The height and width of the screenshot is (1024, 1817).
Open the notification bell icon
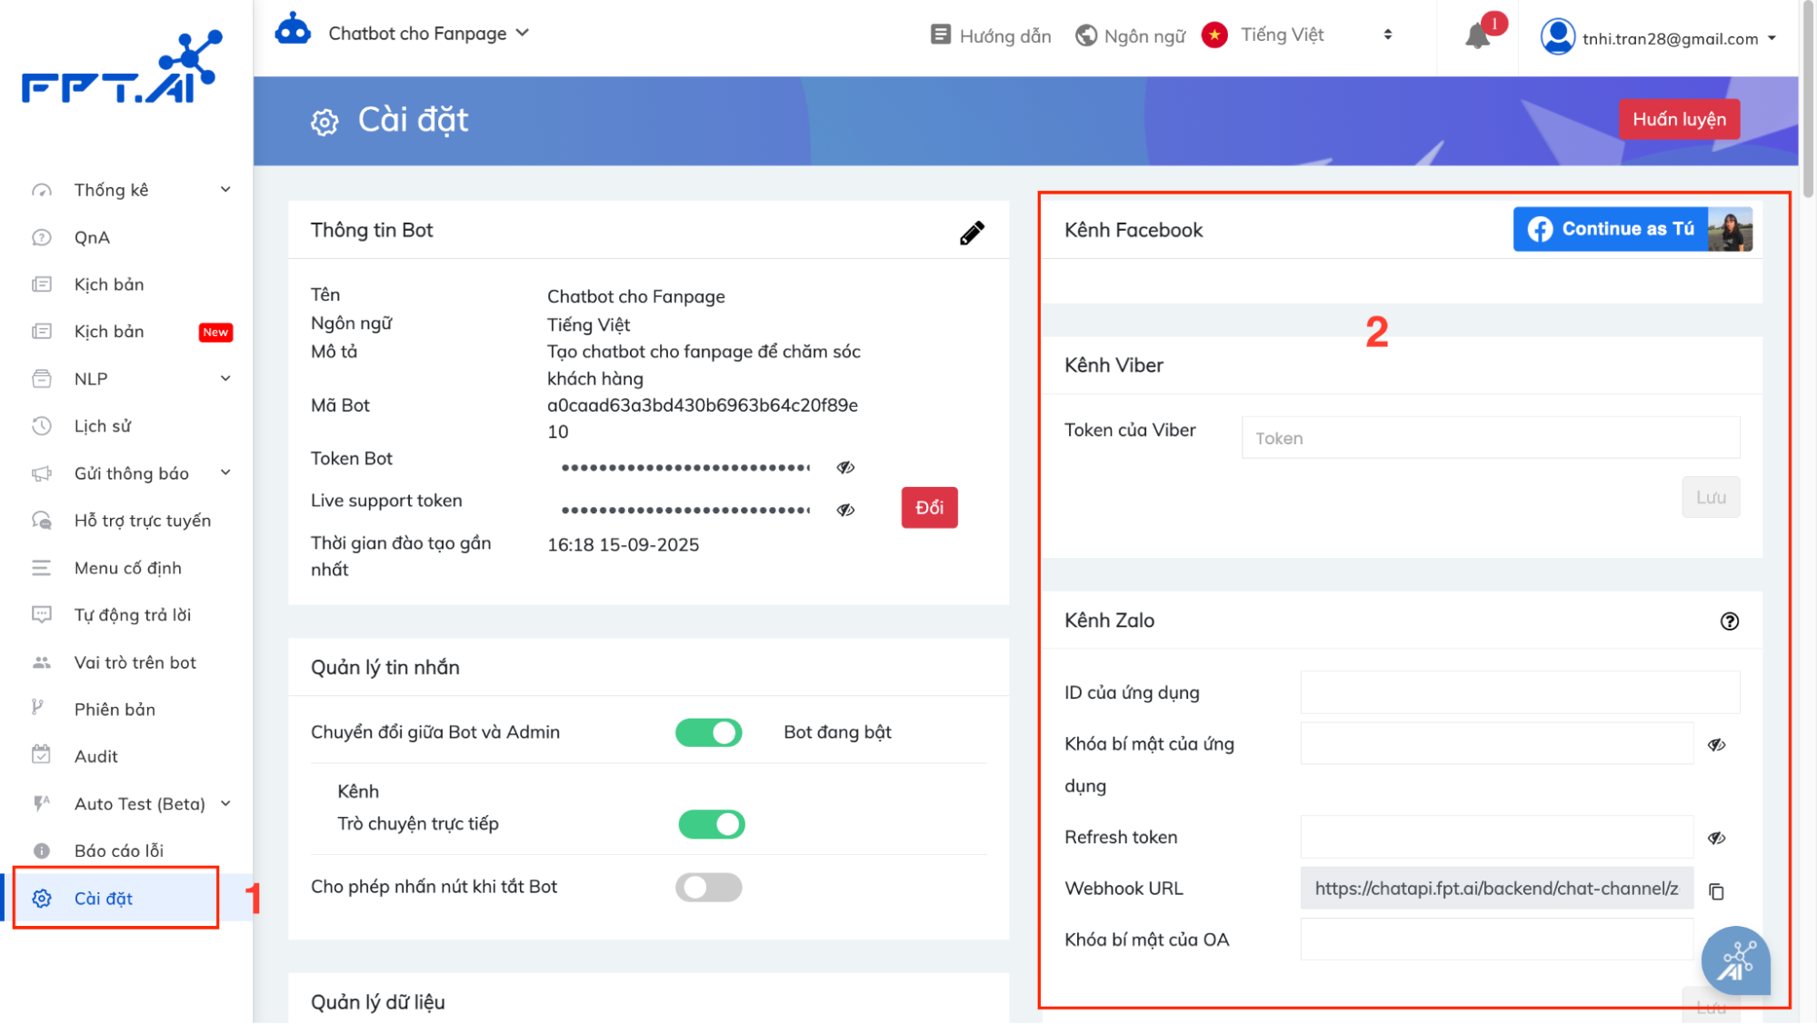point(1478,36)
